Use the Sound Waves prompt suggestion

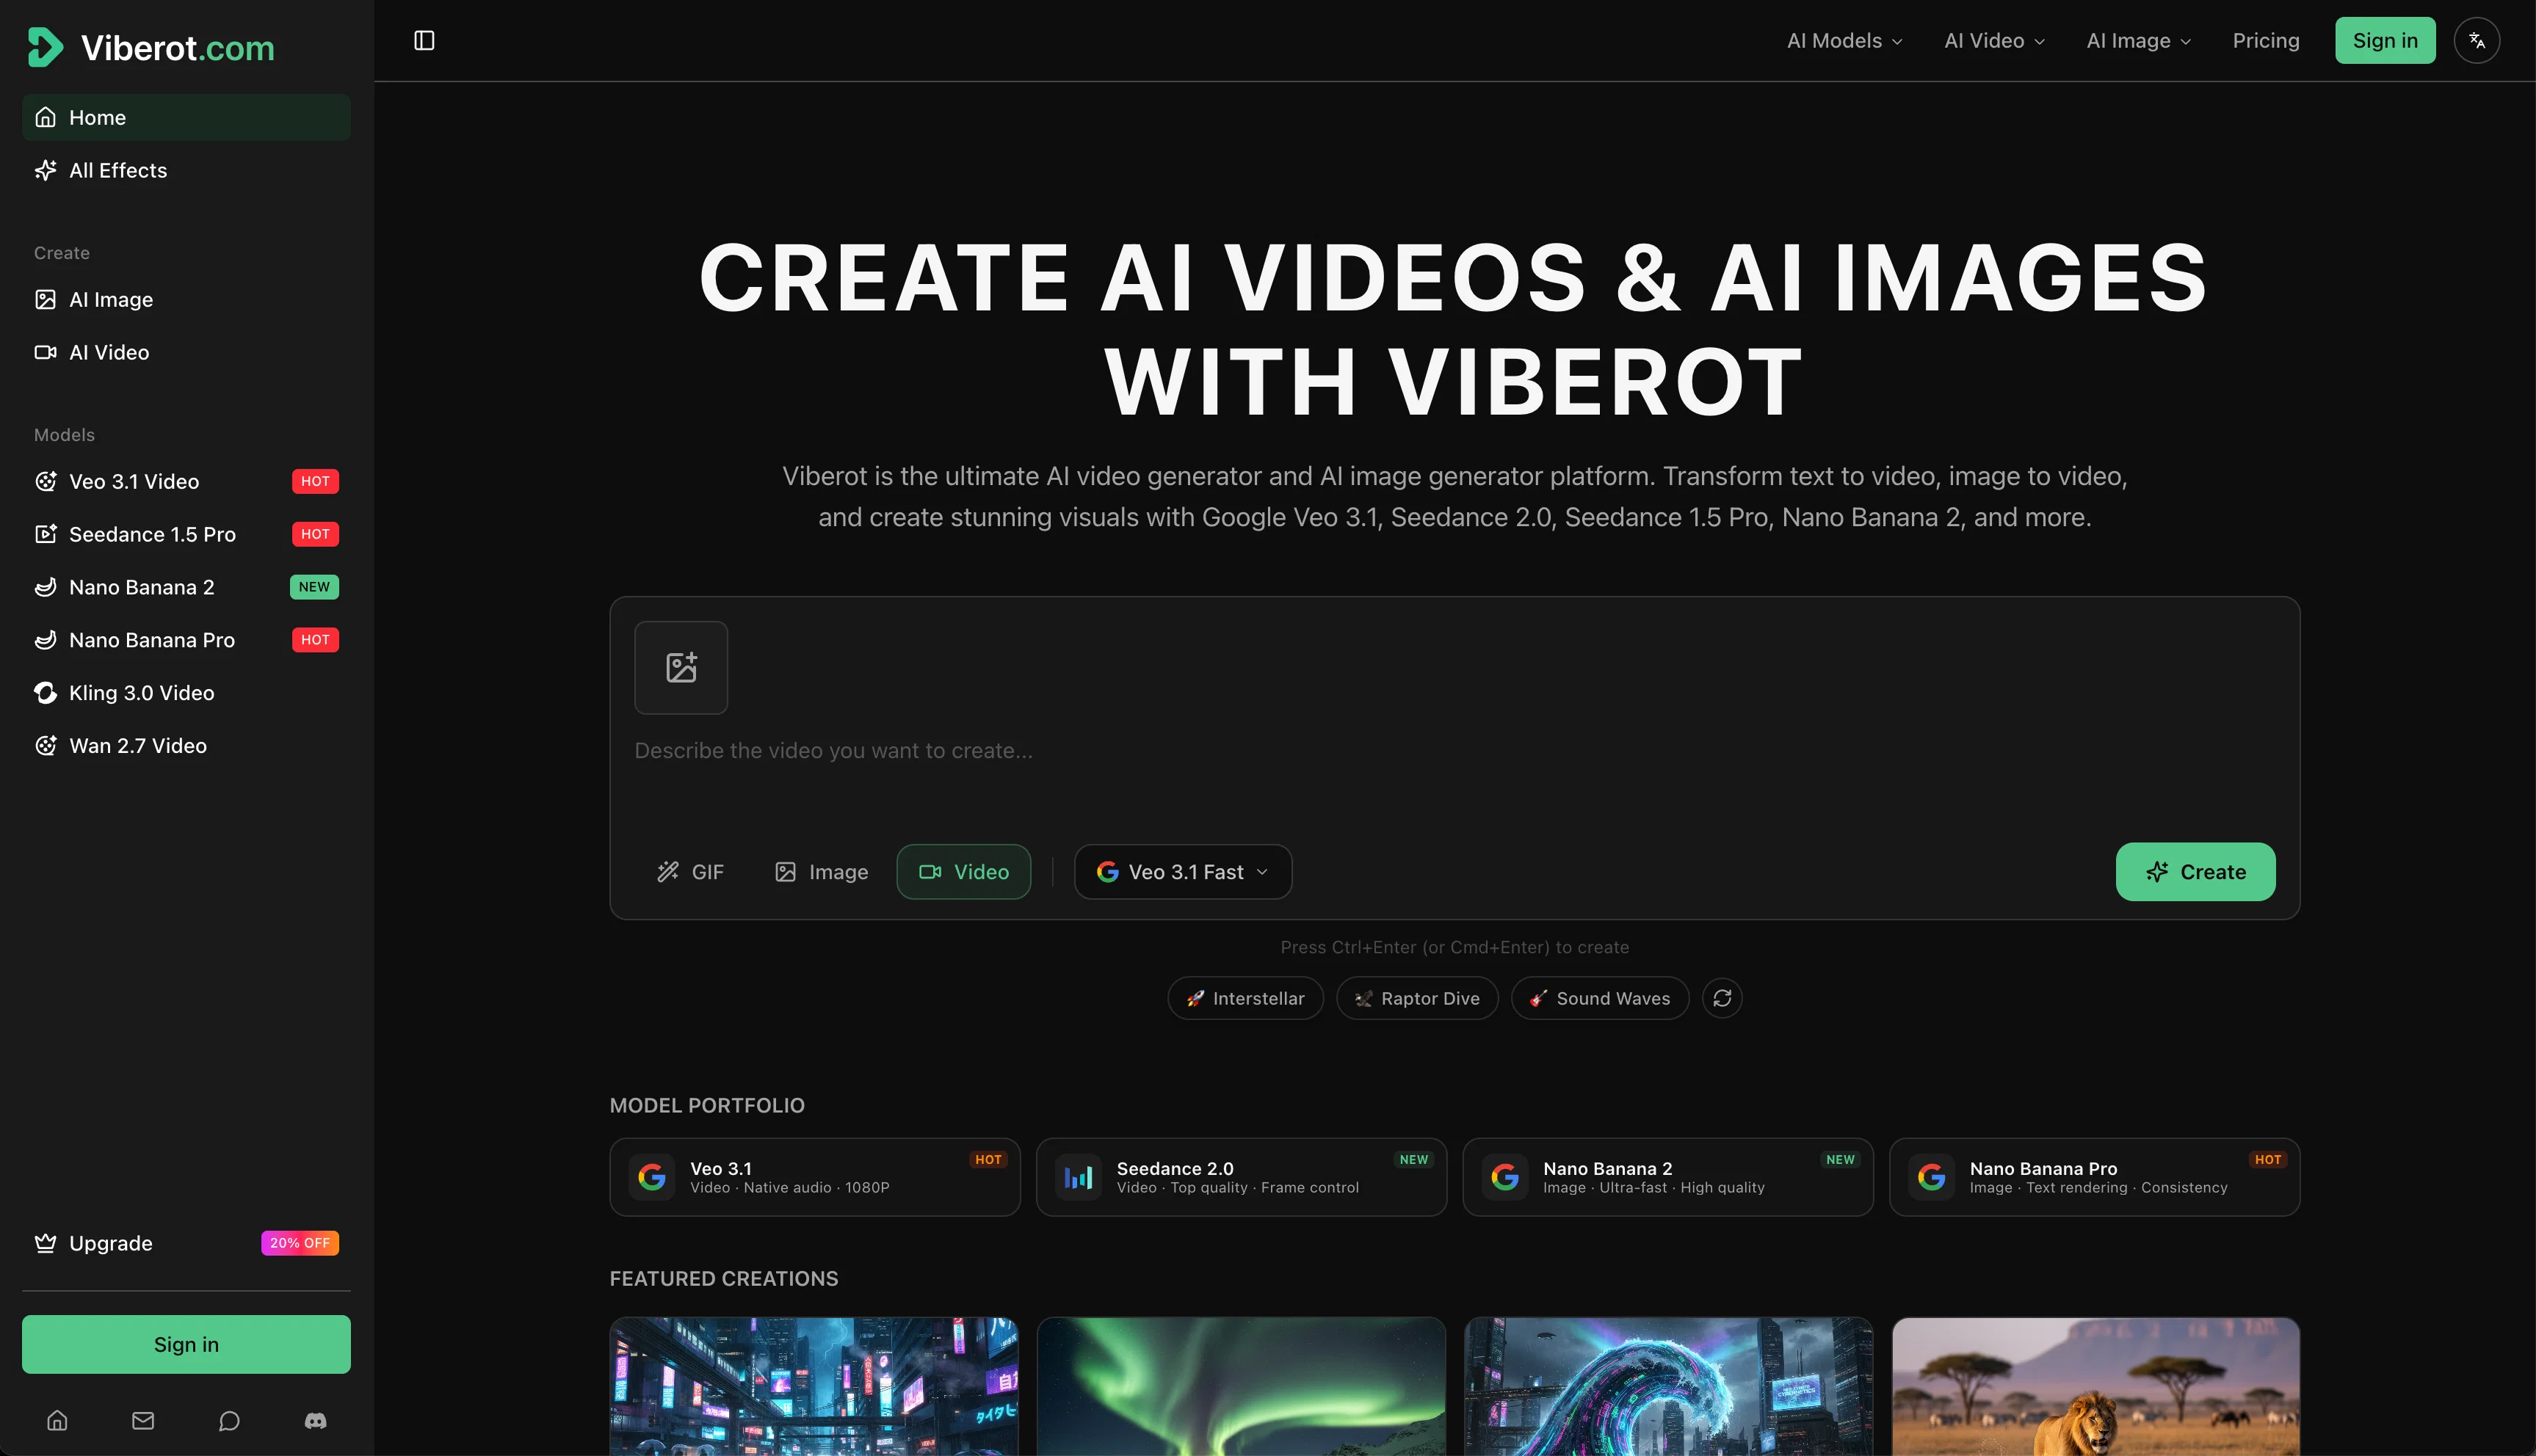tap(1600, 998)
